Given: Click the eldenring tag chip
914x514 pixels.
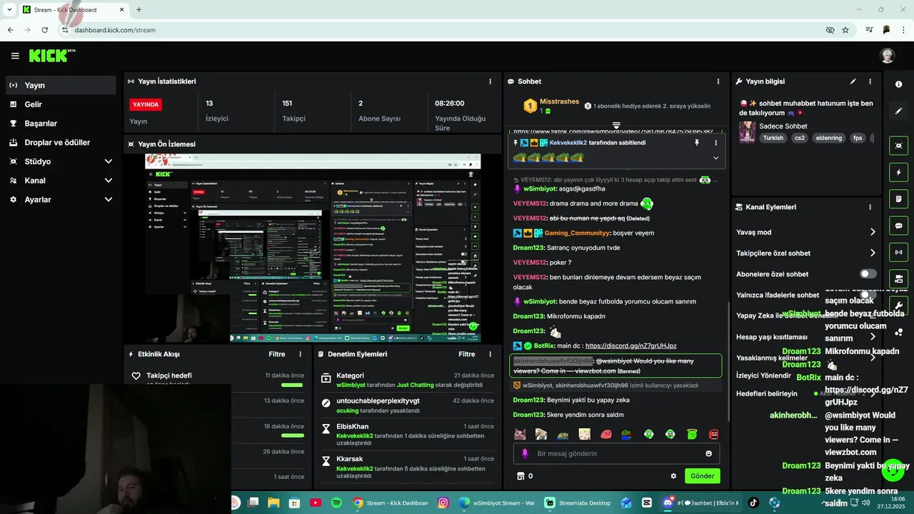Looking at the screenshot, I should coord(829,138).
